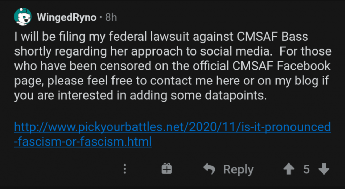Open the pickyourbattles.net blog link
Image resolution: width=345 pixels, height=189 pixels.
172,127
